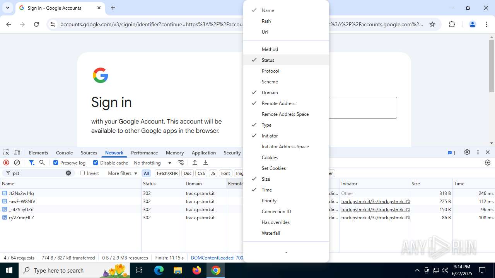This screenshot has width=495, height=278.
Task: Open initiator link for -awE-W8NfV request
Action: tap(375, 201)
